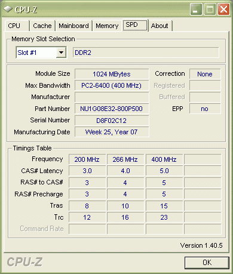Minimize the CPU-Z window
Image resolution: width=233 pixels, height=274 pixels.
click(196, 10)
